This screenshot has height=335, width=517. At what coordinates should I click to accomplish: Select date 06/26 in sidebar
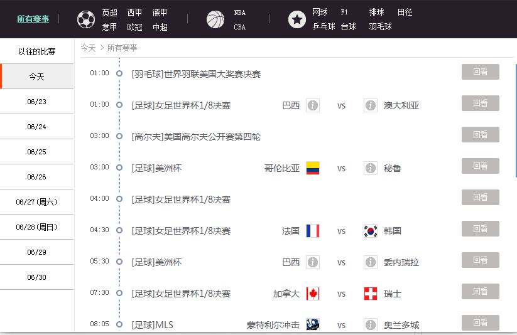coord(36,176)
